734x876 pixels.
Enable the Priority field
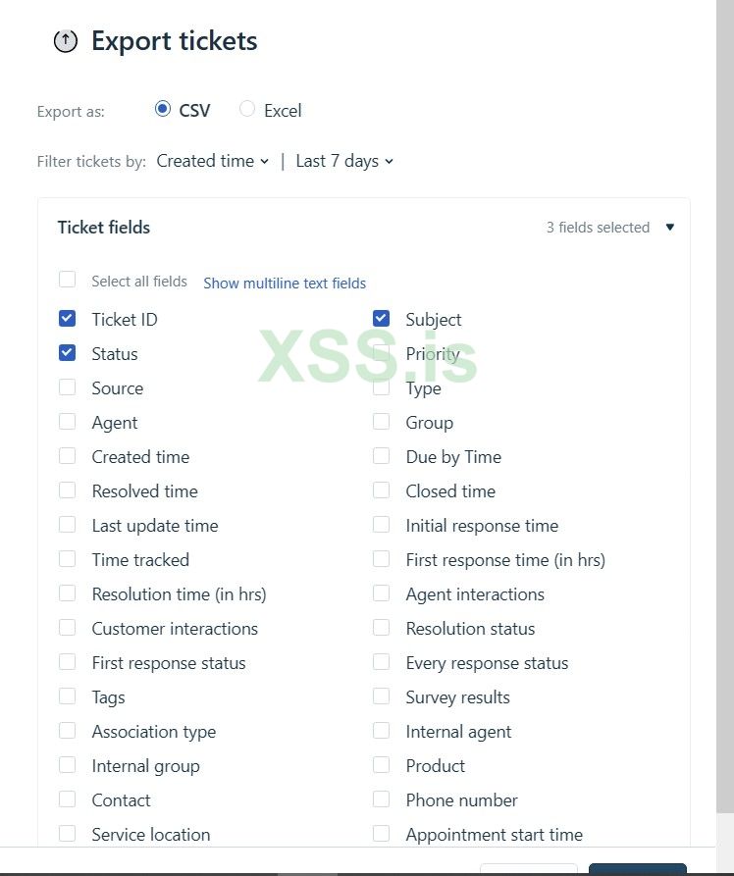pos(381,351)
